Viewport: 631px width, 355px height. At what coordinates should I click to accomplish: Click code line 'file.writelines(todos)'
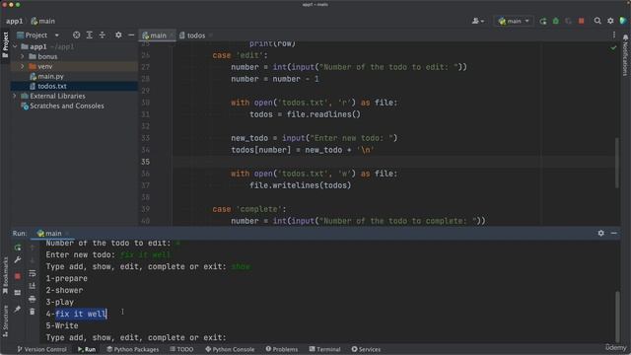click(300, 185)
